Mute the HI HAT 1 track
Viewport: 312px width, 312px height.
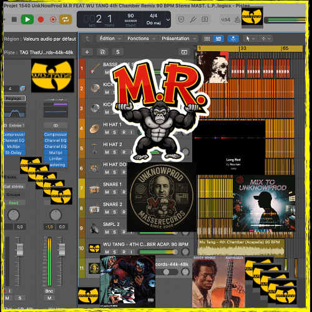point(107,132)
